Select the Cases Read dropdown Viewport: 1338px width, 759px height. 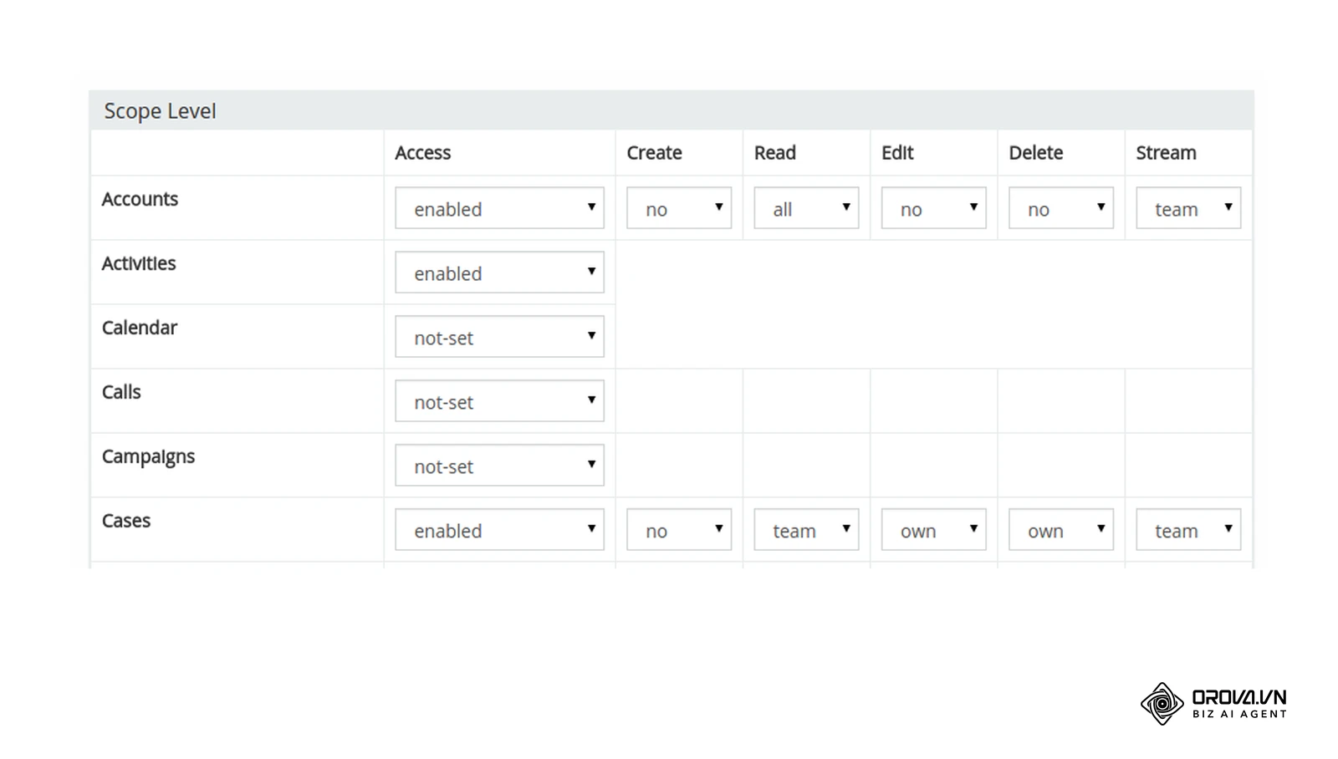point(806,530)
